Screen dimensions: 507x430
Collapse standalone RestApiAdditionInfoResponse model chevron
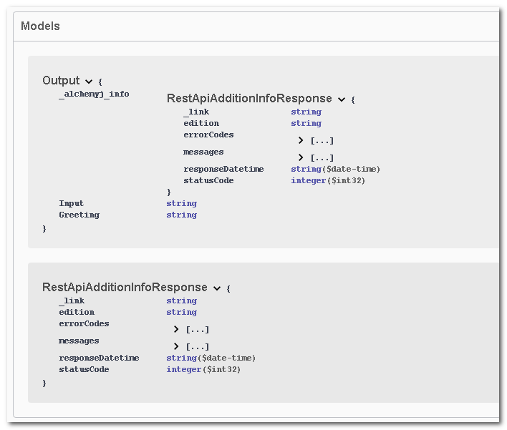coord(216,288)
